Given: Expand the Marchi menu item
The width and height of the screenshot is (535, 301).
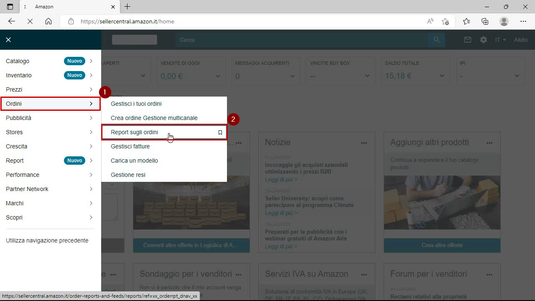Looking at the screenshot, I should (51, 203).
